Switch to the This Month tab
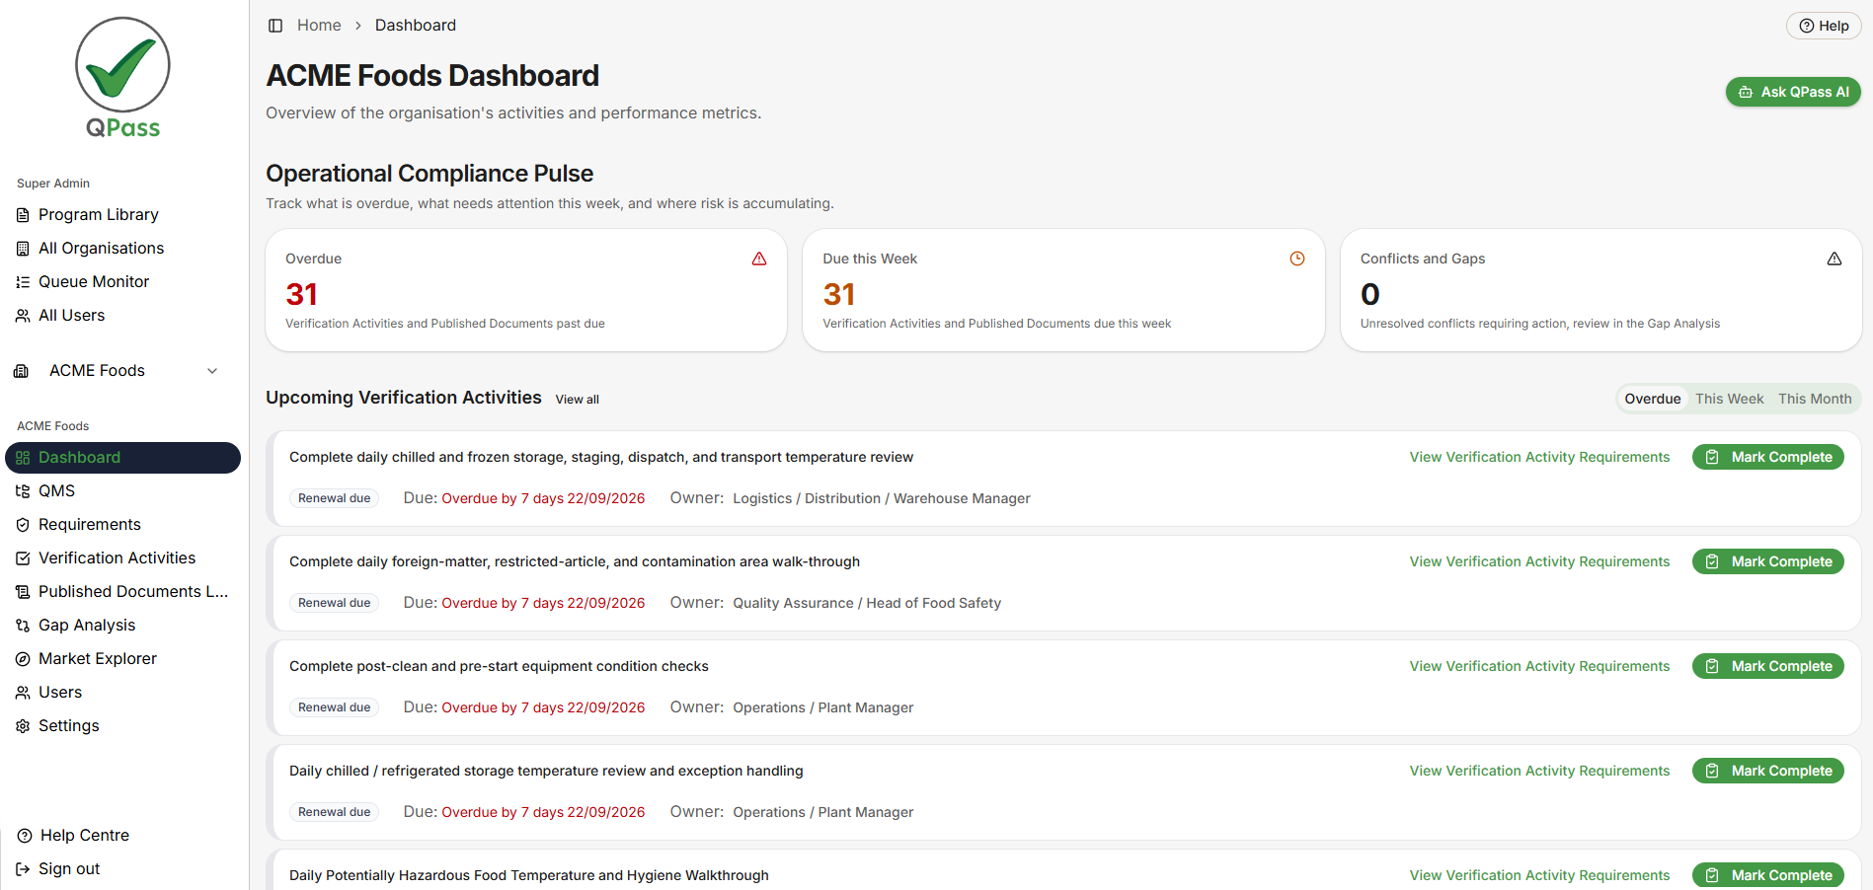Screen dimensions: 1873x890 point(1815,399)
